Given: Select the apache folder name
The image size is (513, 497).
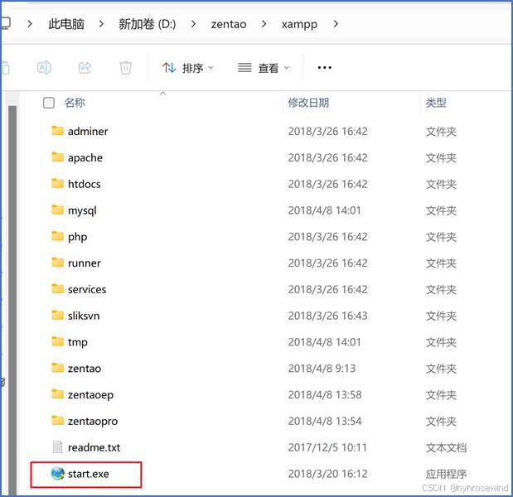Looking at the screenshot, I should pos(85,158).
